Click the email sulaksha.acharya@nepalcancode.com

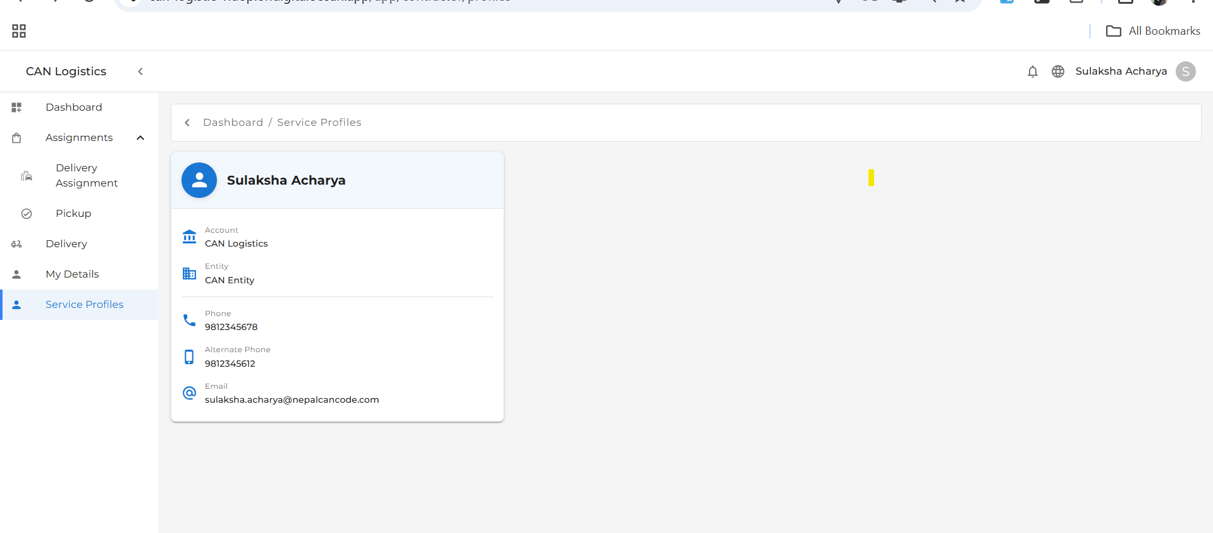pyautogui.click(x=292, y=400)
